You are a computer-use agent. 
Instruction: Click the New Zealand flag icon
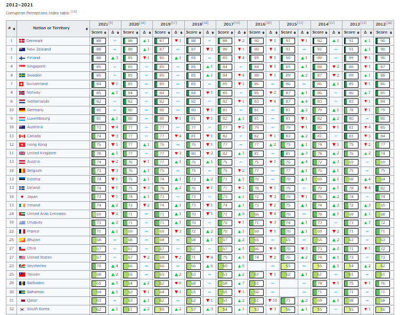22,49
